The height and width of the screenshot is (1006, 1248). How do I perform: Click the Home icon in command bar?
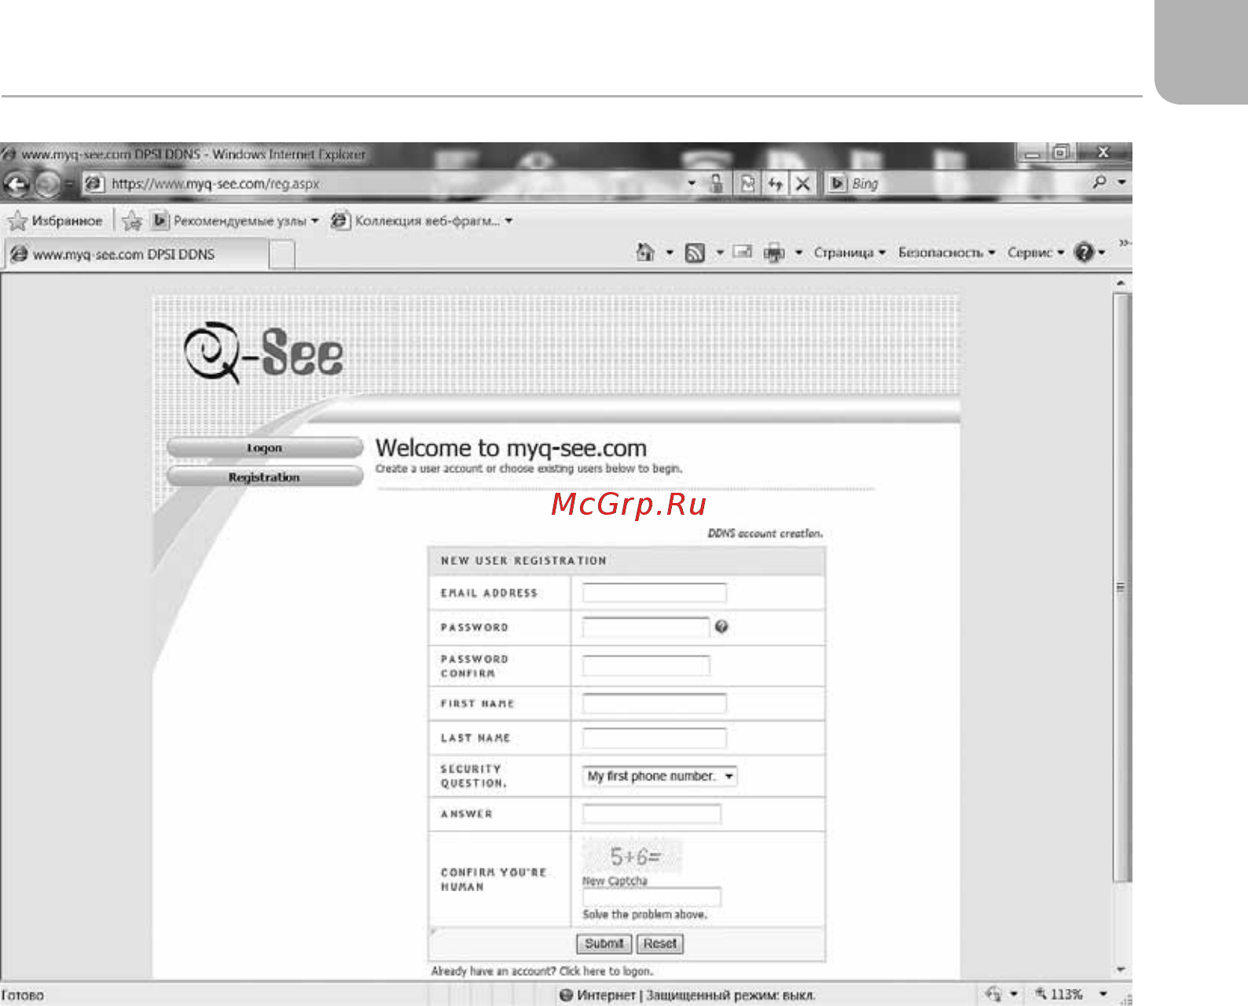click(x=645, y=252)
